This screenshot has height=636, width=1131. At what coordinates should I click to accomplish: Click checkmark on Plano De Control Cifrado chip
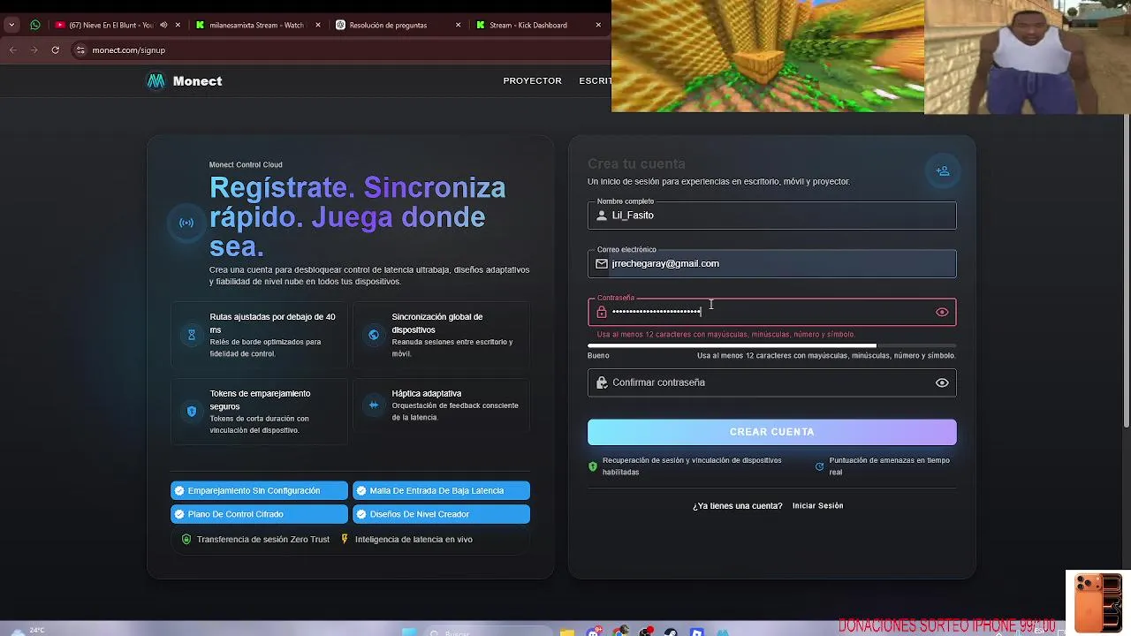[x=179, y=514]
